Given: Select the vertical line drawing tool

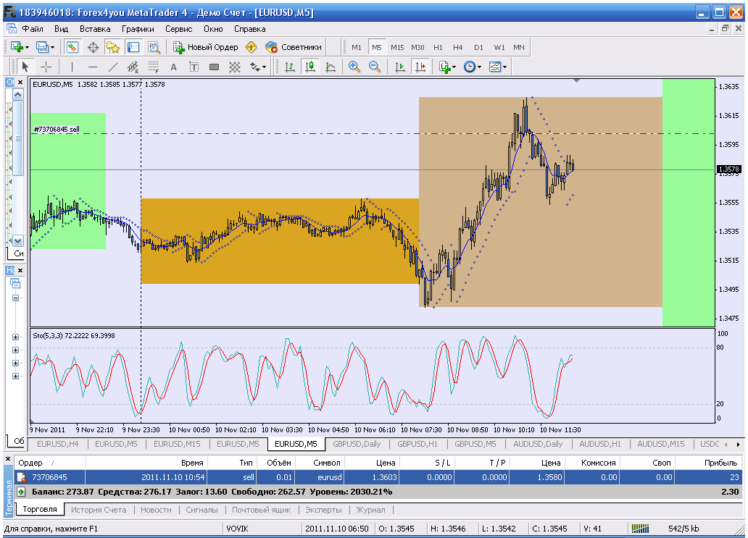Looking at the screenshot, I should pos(72,67).
